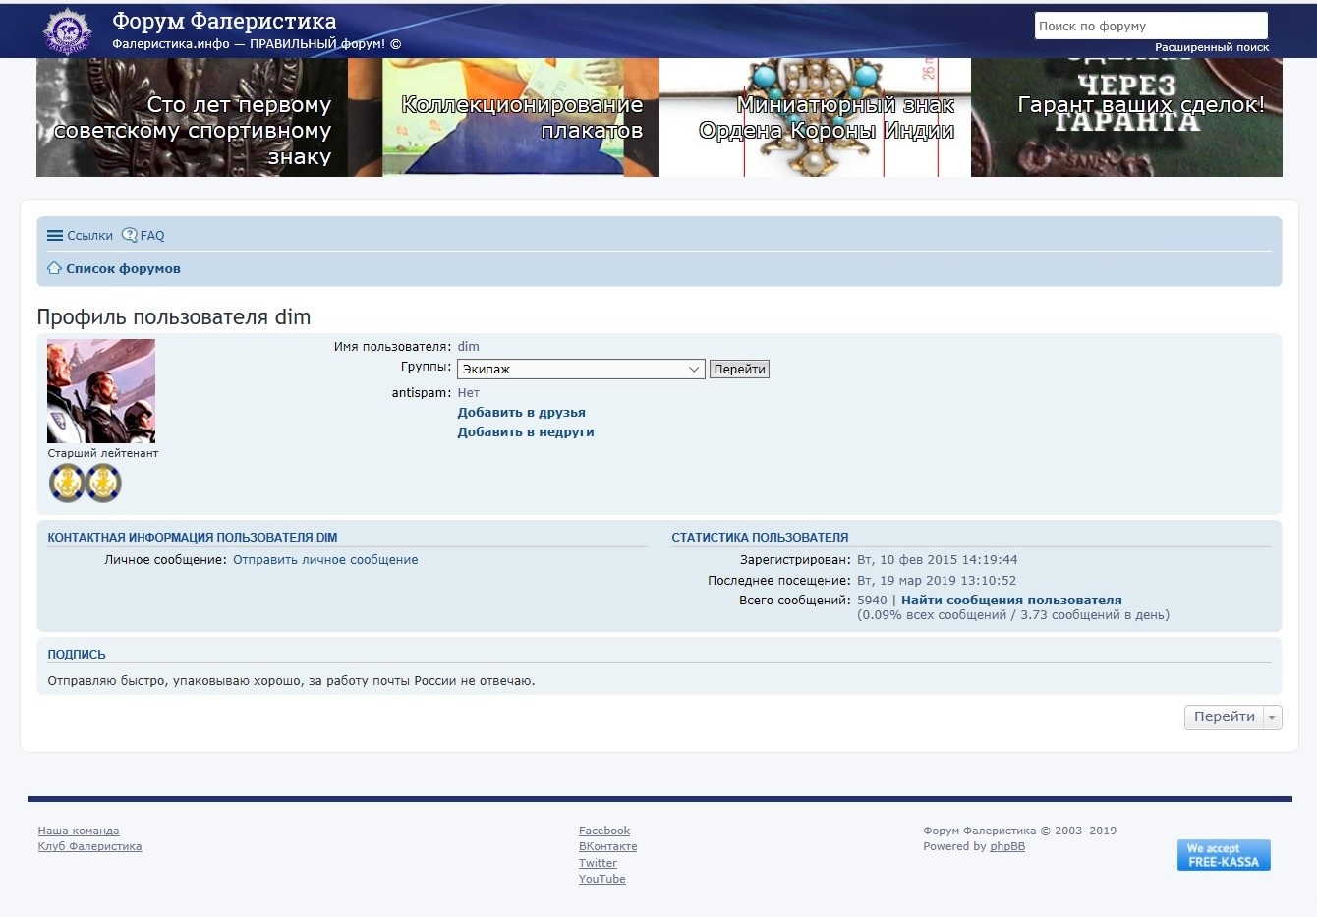Click the first anchor medal badge
Image resolution: width=1317 pixels, height=917 pixels.
[x=68, y=483]
